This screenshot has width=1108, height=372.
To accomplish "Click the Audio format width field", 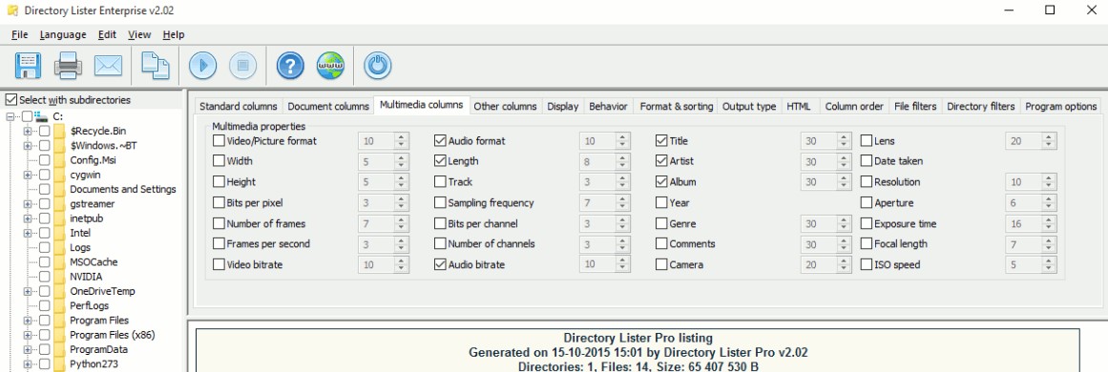I will [594, 141].
